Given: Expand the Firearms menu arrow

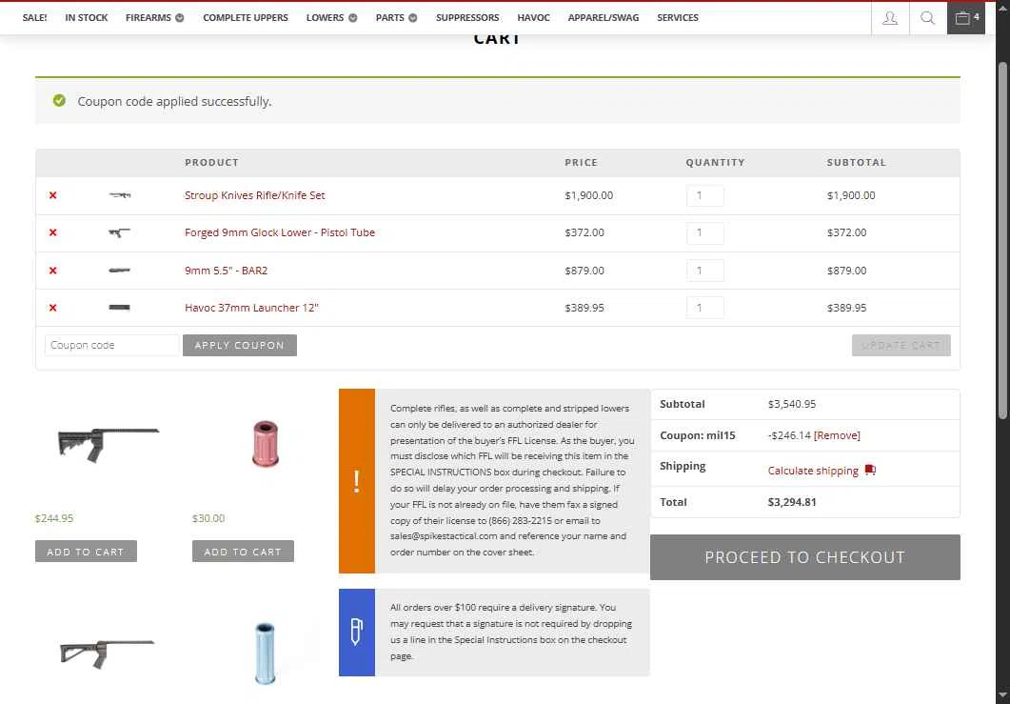Looking at the screenshot, I should click(x=180, y=18).
